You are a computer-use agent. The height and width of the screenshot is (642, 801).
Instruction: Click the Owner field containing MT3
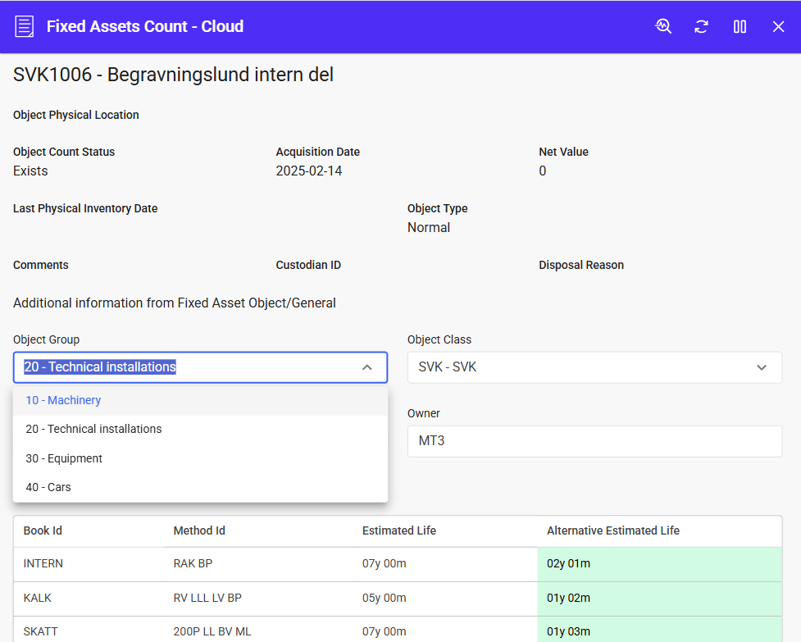tap(594, 441)
